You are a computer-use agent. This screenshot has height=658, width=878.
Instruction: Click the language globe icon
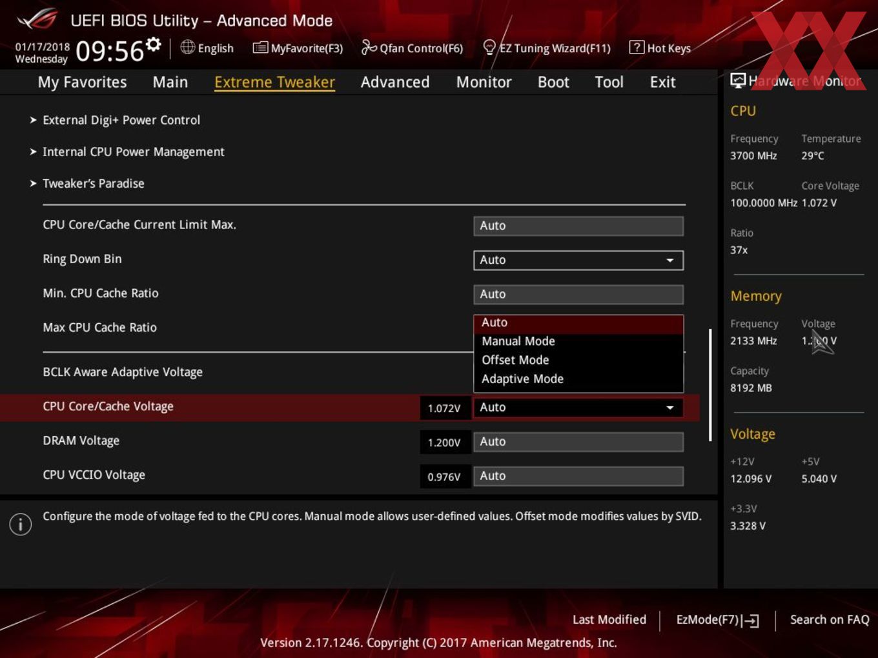point(187,47)
